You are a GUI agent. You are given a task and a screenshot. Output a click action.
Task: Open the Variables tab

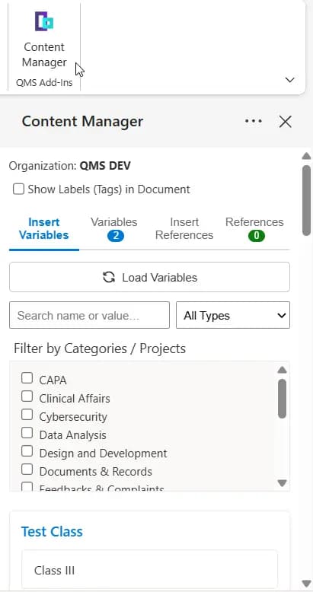[113, 229]
